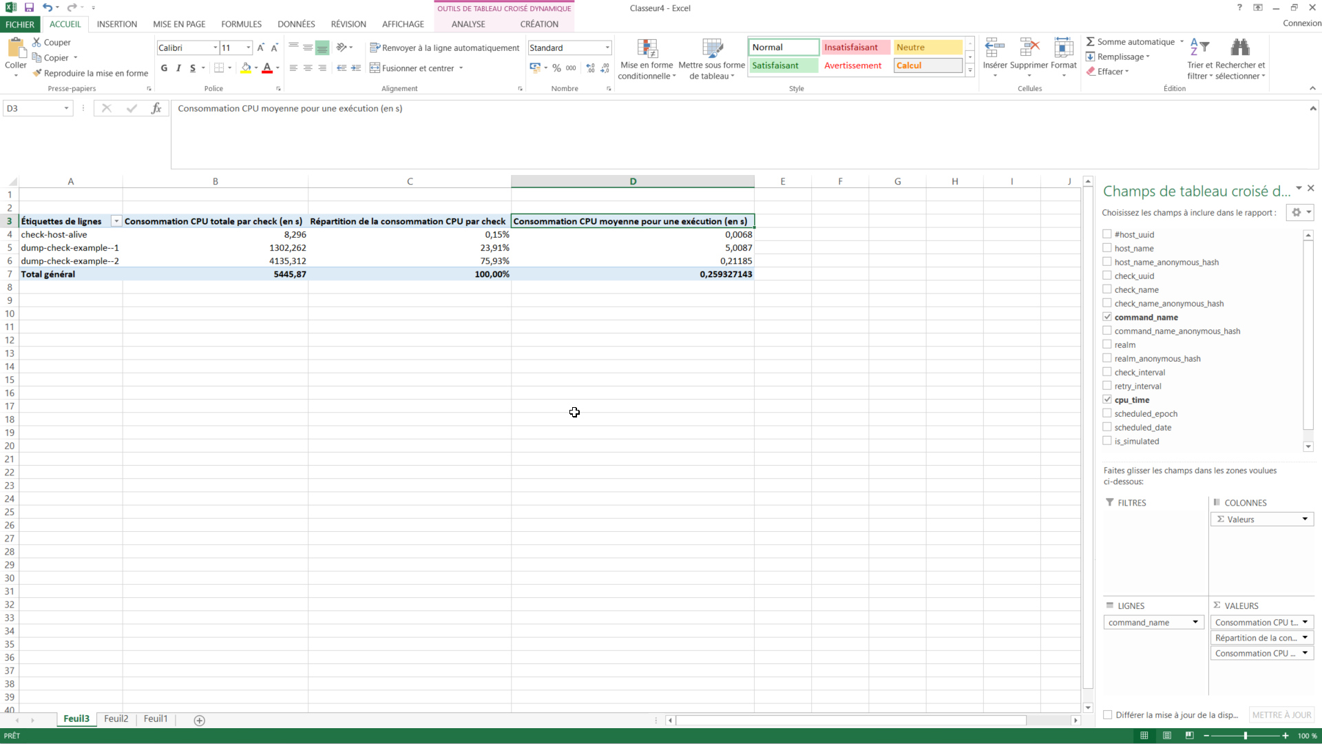Image resolution: width=1322 pixels, height=744 pixels.
Task: Check the host_name field checkbox
Action: click(x=1107, y=248)
